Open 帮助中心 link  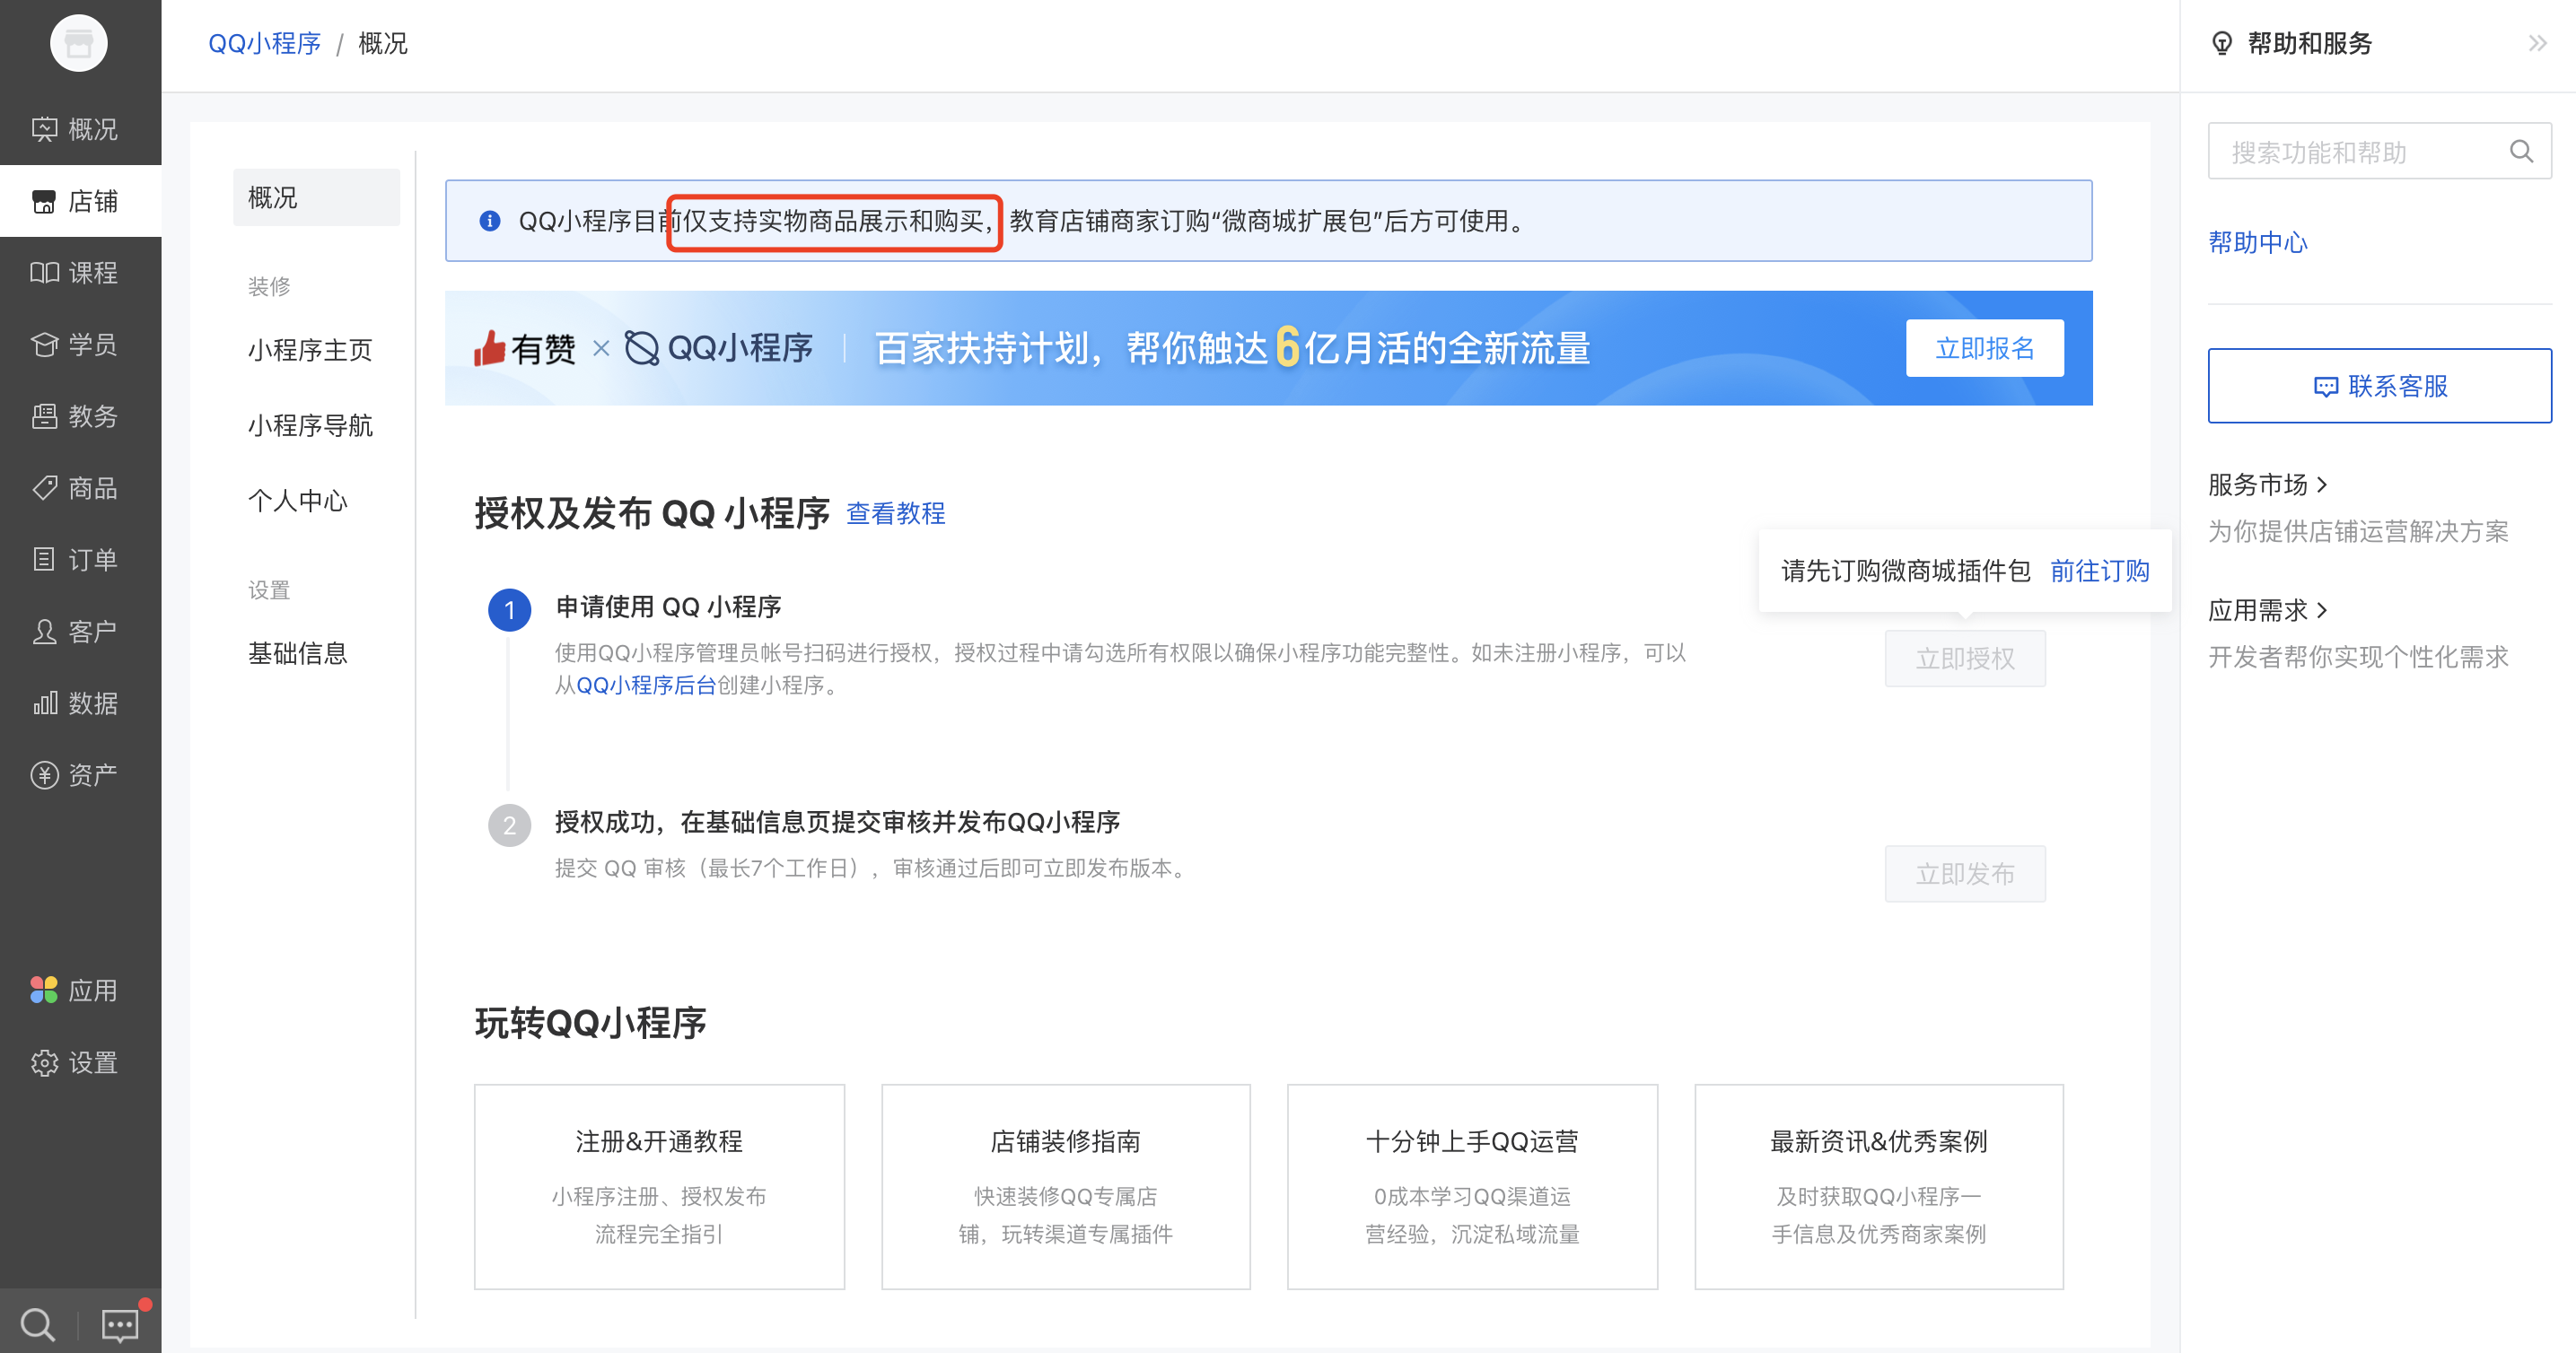[2257, 243]
